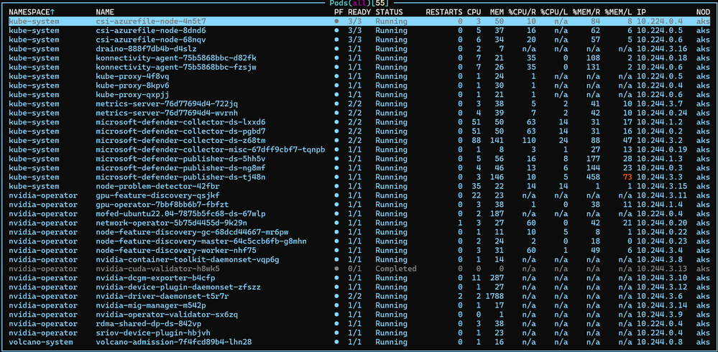718x352 pixels.
Task: Click the STATUS column header
Action: [x=390, y=12]
